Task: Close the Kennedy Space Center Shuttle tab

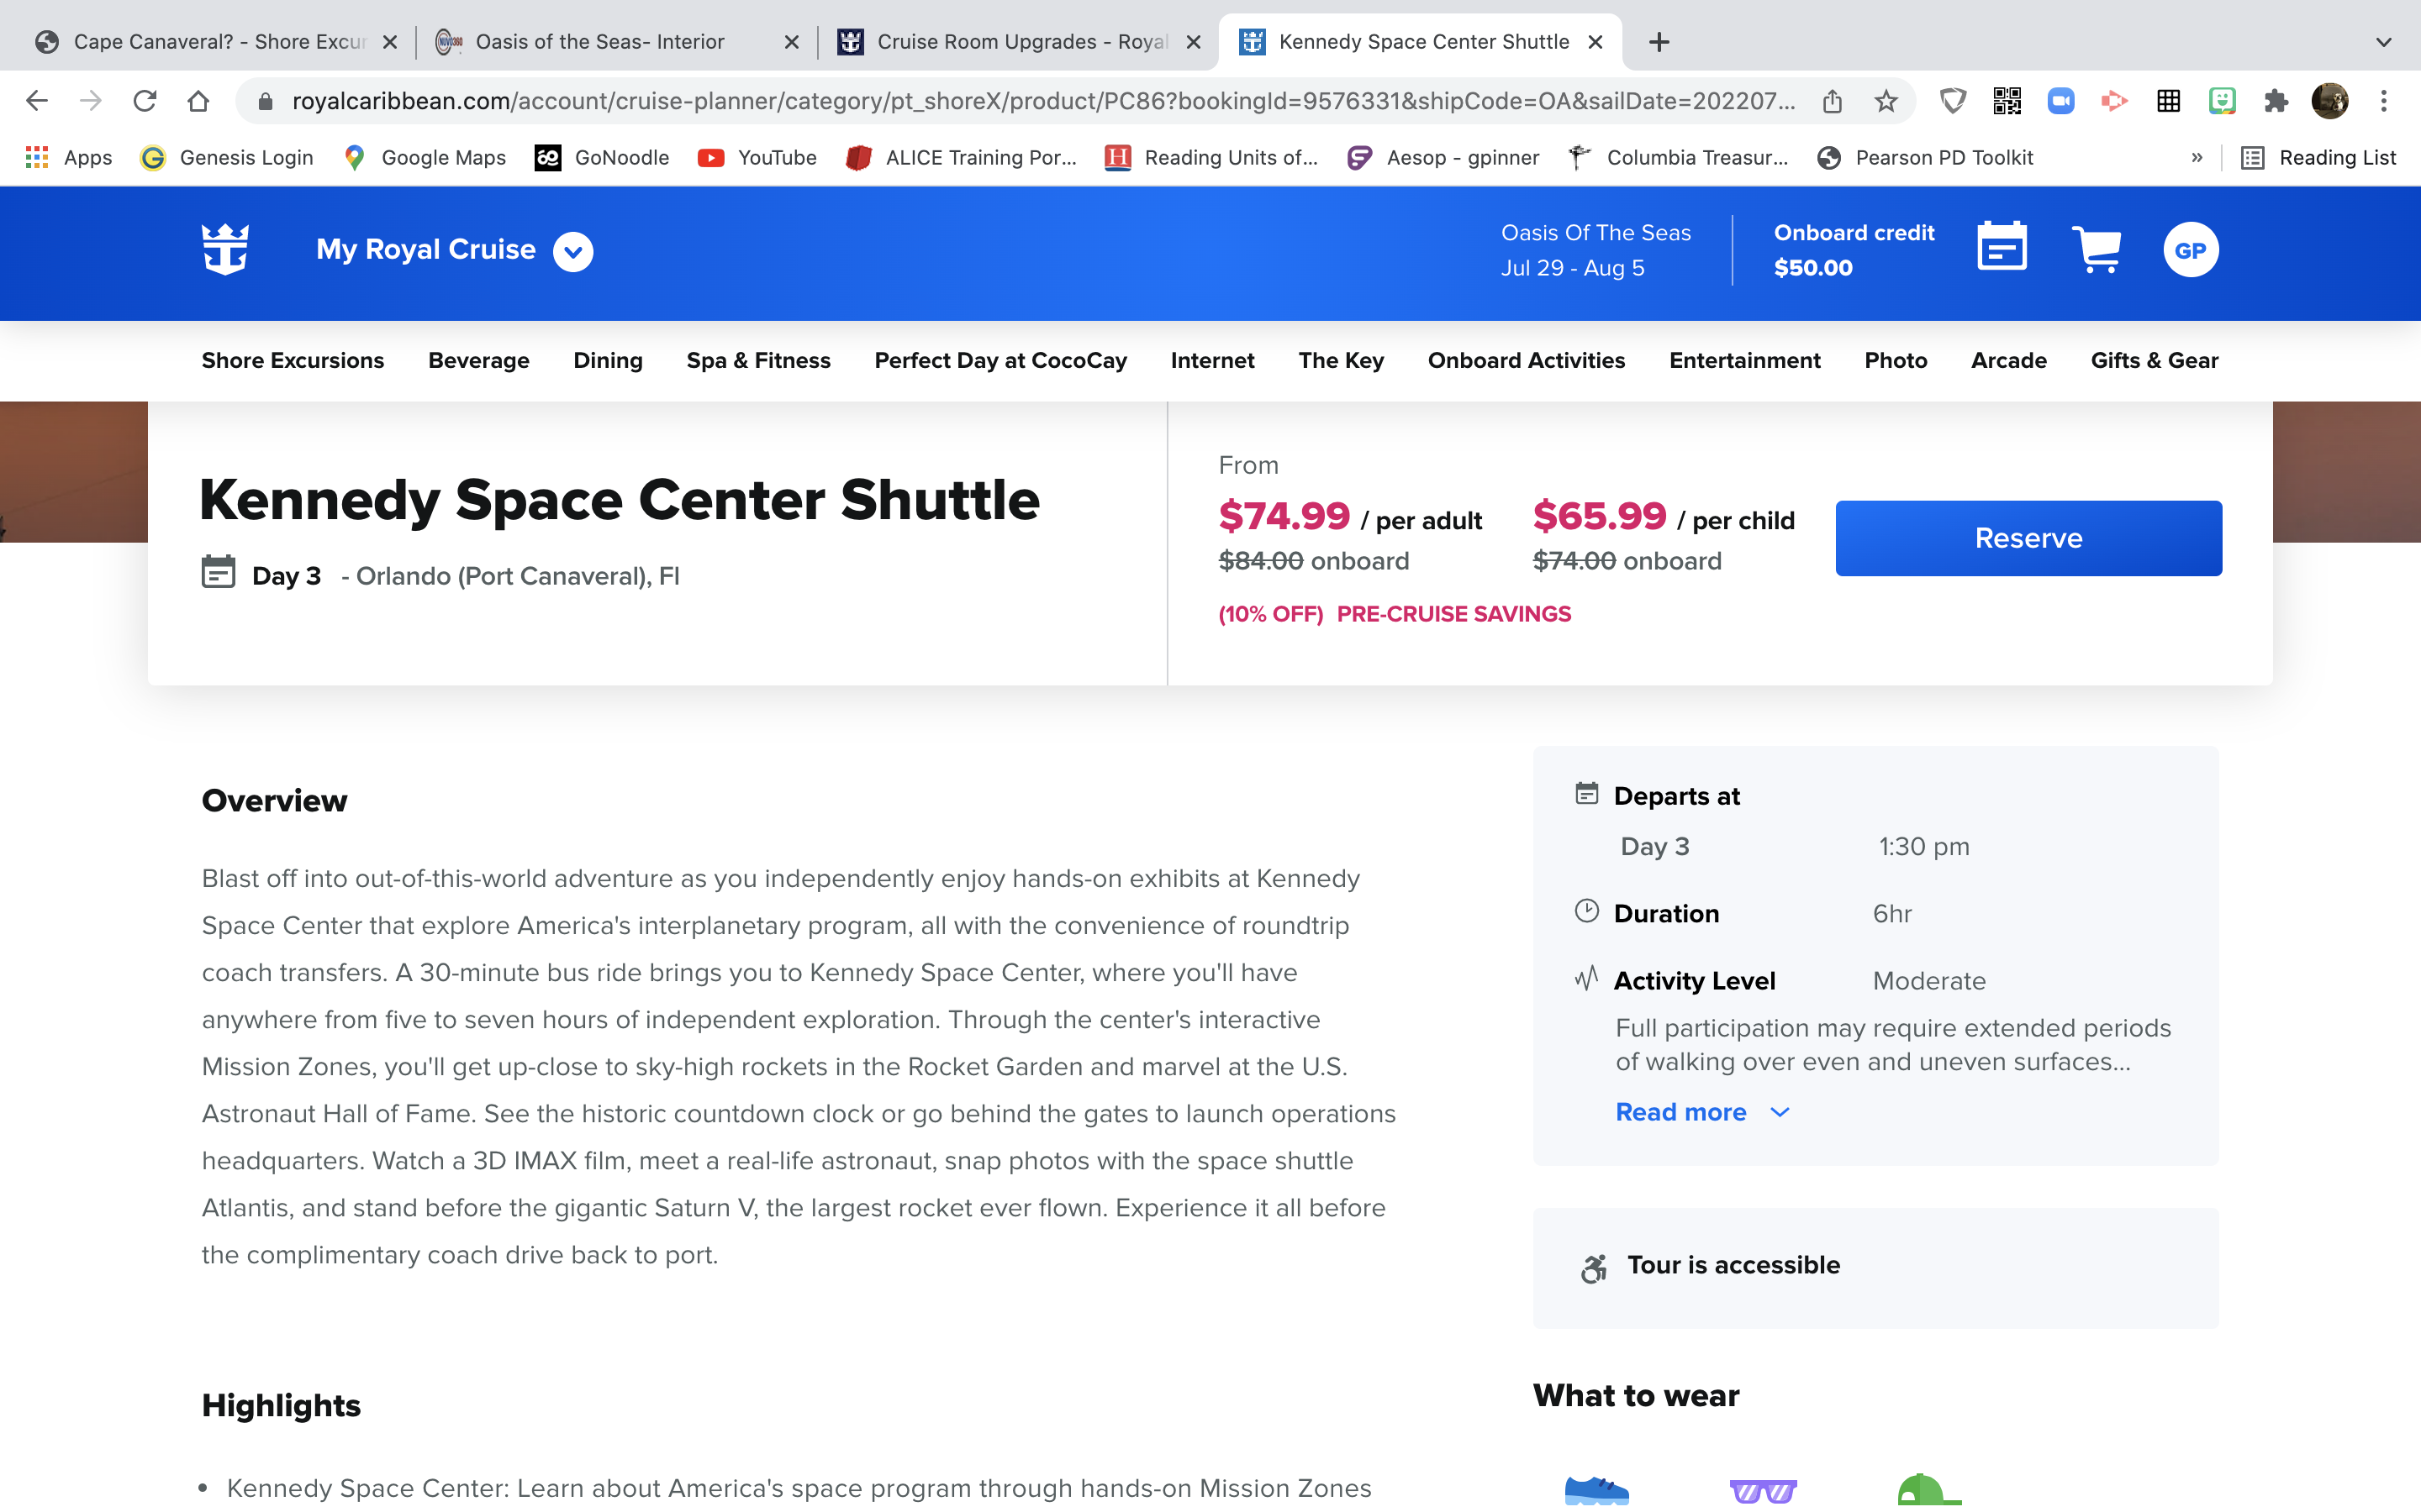Action: pyautogui.click(x=1596, y=42)
